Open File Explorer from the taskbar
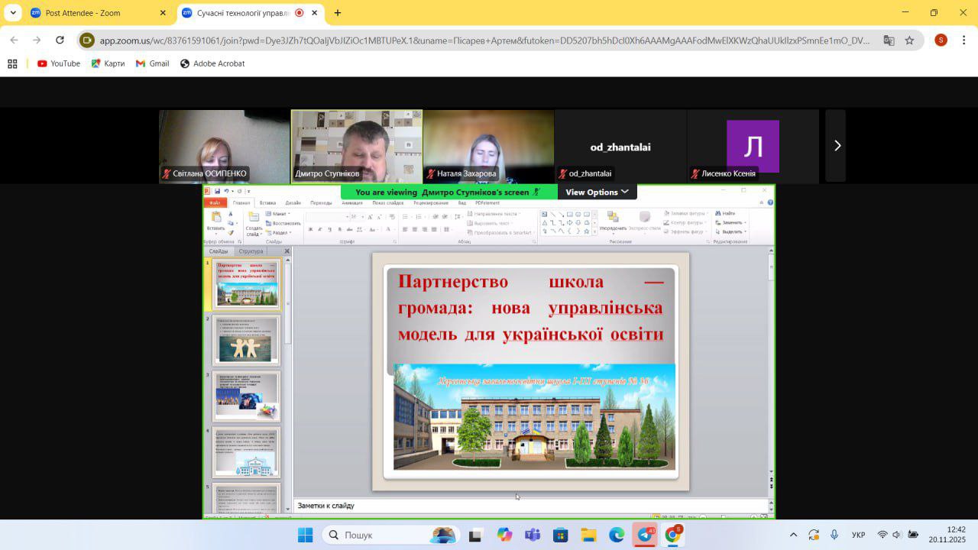 click(x=588, y=535)
